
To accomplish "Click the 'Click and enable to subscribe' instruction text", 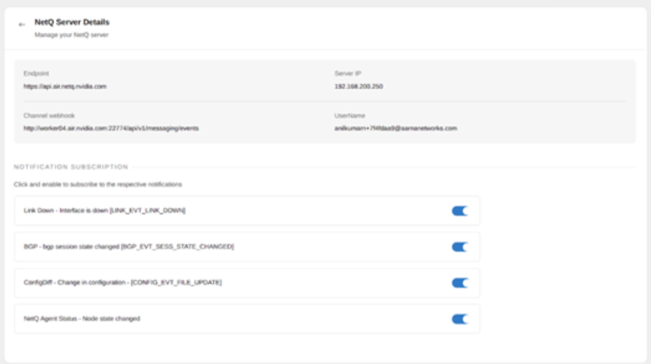I will (x=98, y=185).
